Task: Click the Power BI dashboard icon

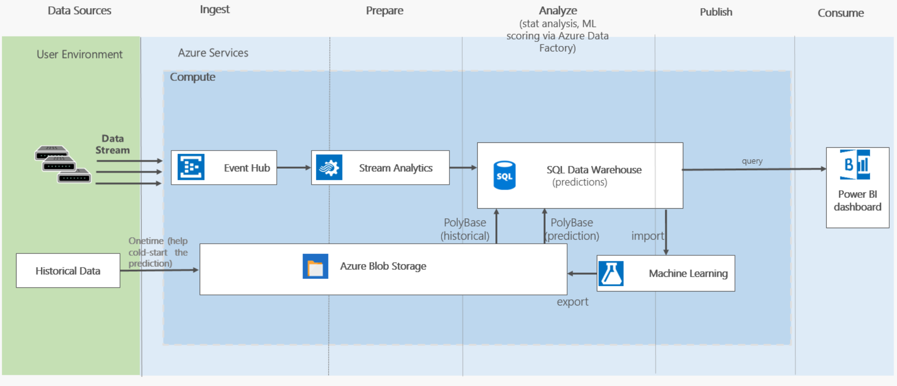Action: (x=855, y=165)
